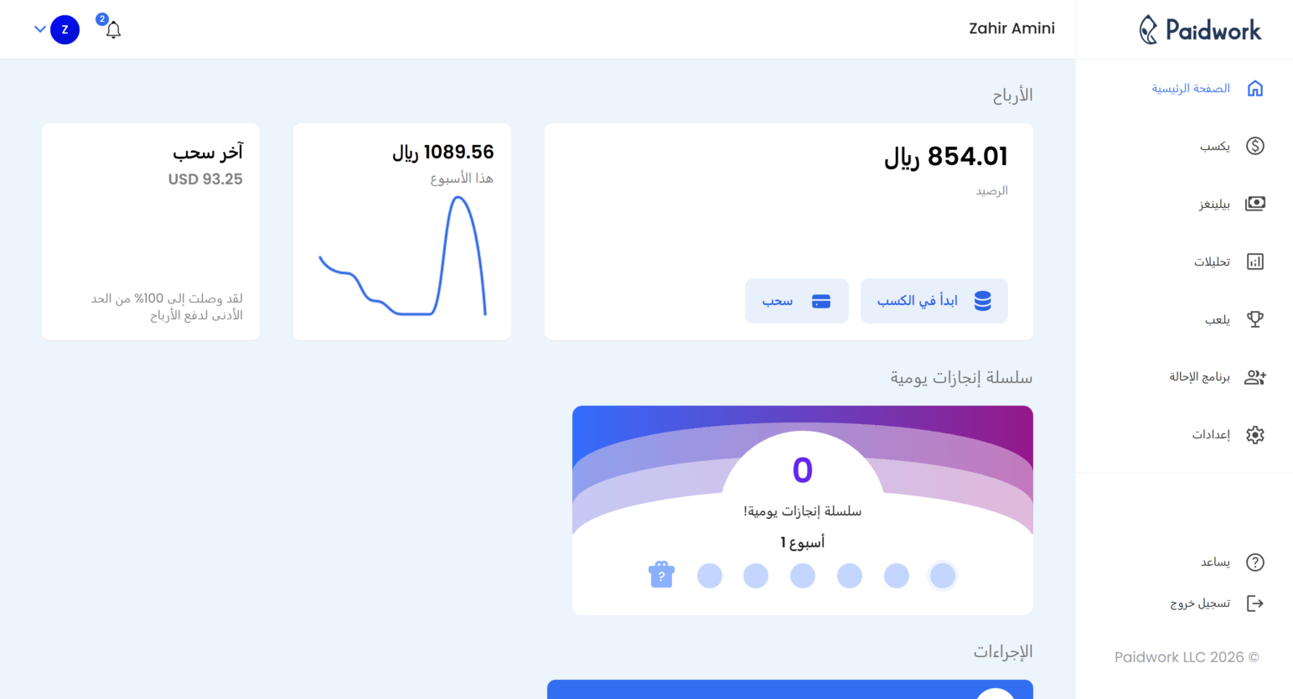Screen dimensions: 1293x699
Task: Open referral program menu item (برنامج الإحالة)
Action: [1200, 377]
